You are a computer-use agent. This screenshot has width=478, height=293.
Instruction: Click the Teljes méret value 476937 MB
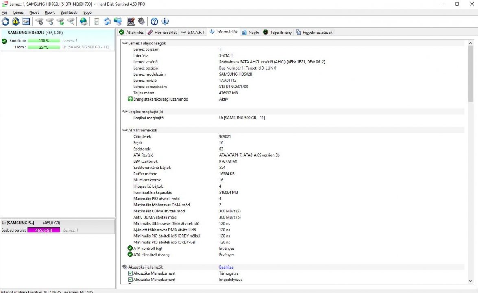[228, 93]
